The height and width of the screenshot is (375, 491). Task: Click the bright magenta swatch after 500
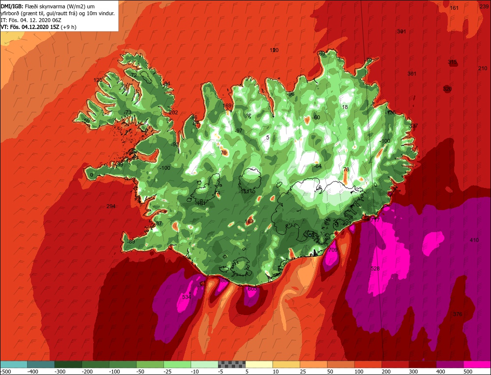(x=477, y=364)
